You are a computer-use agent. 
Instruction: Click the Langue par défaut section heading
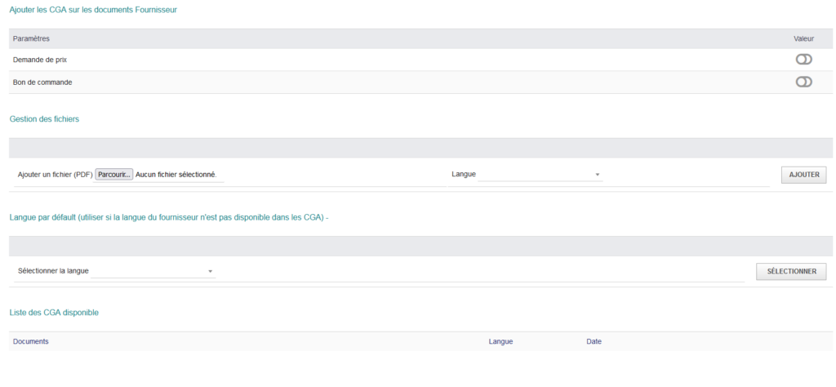coord(168,217)
